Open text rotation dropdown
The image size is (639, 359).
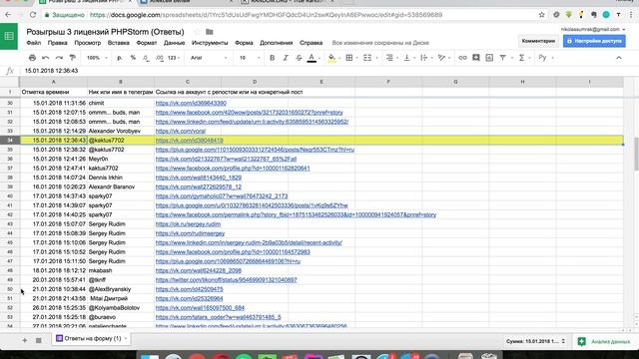443,58
